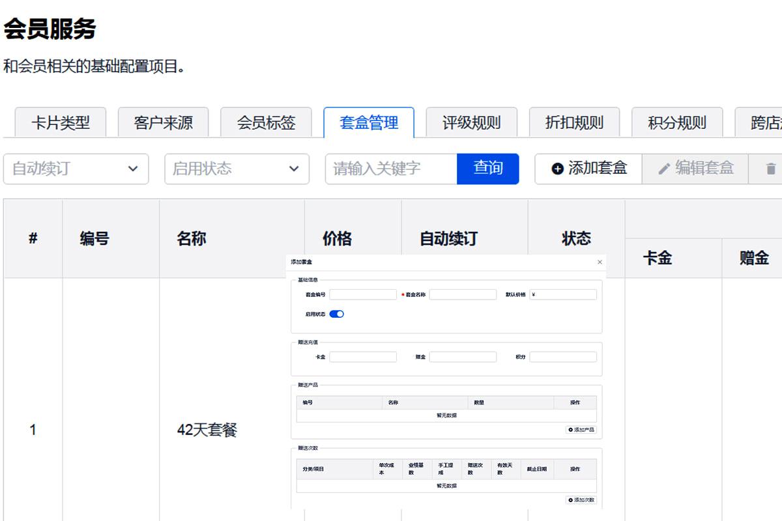
Task: Focus the 请输入关键字 search field
Action: click(391, 169)
